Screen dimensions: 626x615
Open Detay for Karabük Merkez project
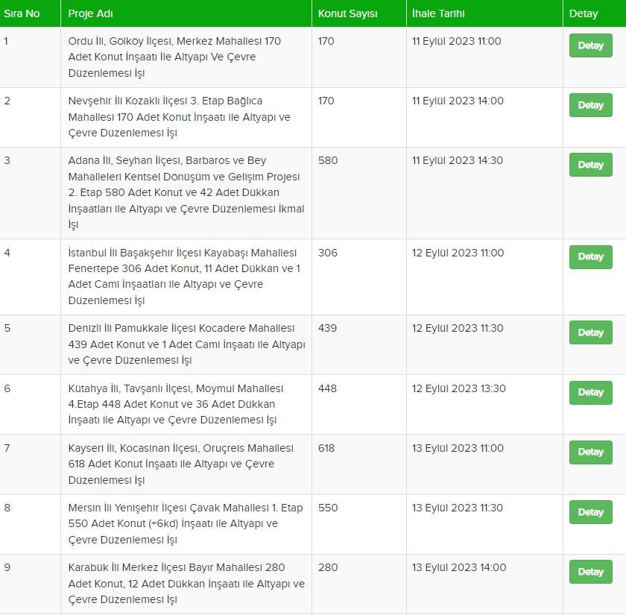[590, 572]
